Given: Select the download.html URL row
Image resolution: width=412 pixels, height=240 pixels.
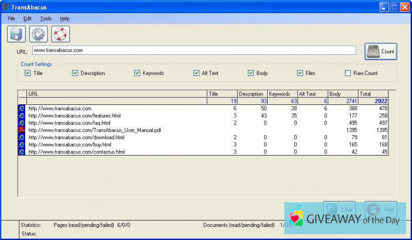Looking at the screenshot, I should click(77, 137).
